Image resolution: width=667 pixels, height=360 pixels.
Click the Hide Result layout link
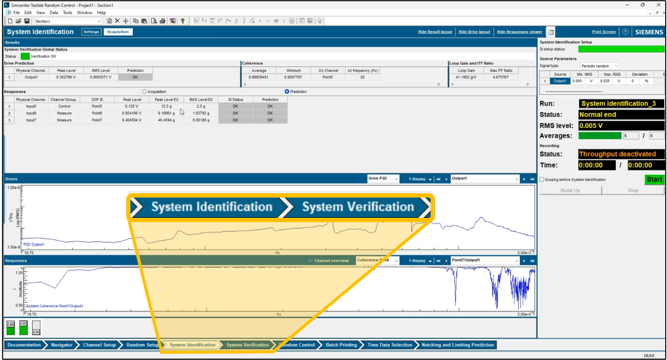434,32
